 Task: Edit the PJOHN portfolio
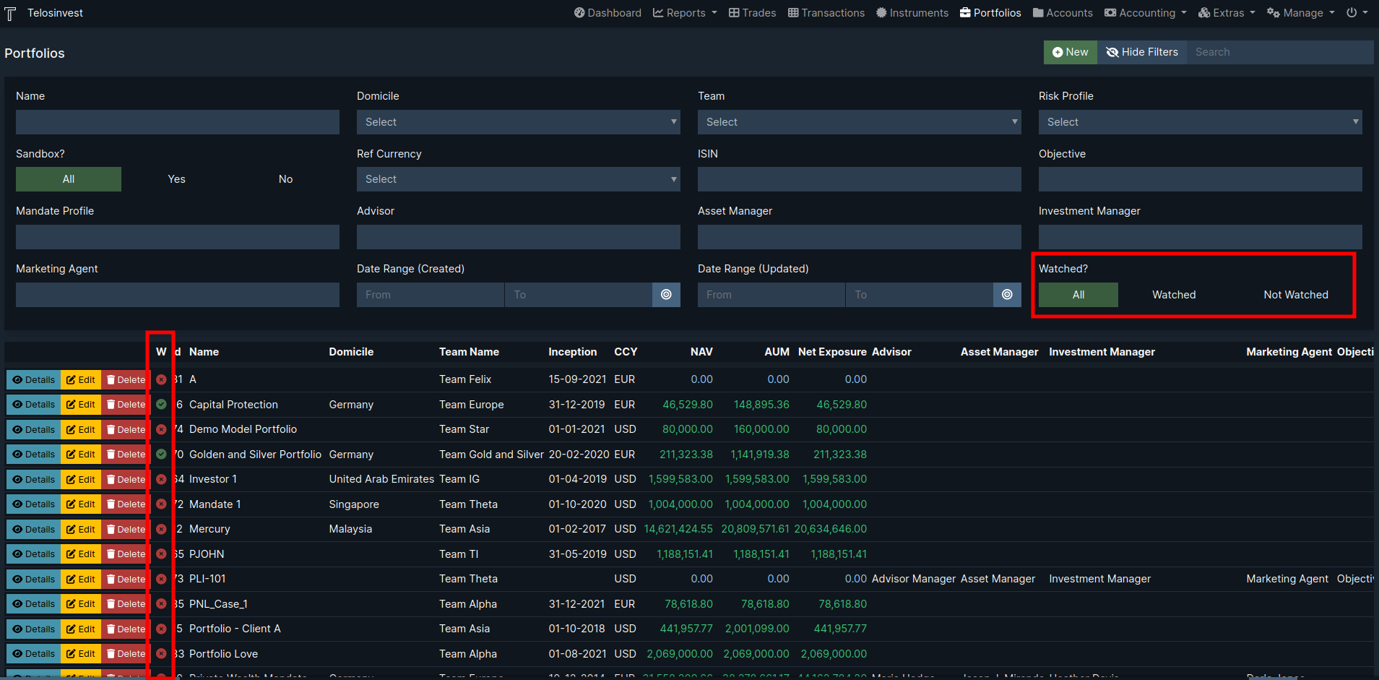(x=81, y=554)
